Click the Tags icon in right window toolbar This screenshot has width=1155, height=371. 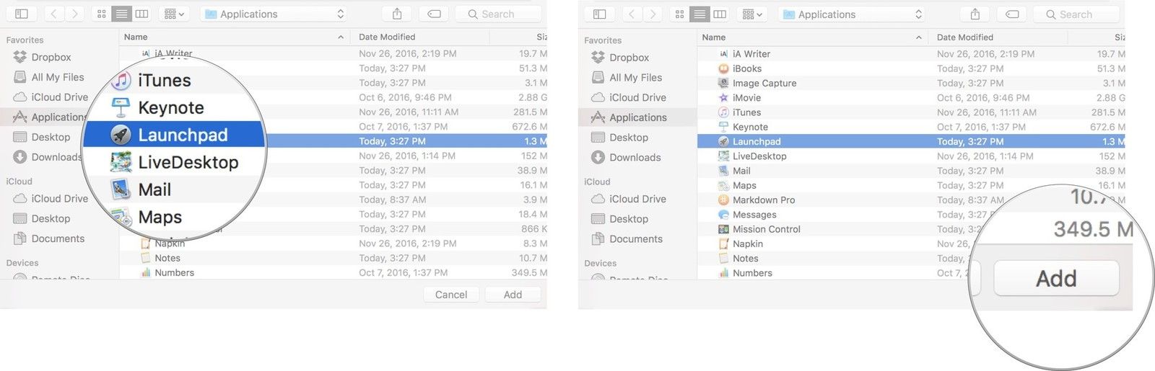(1013, 14)
